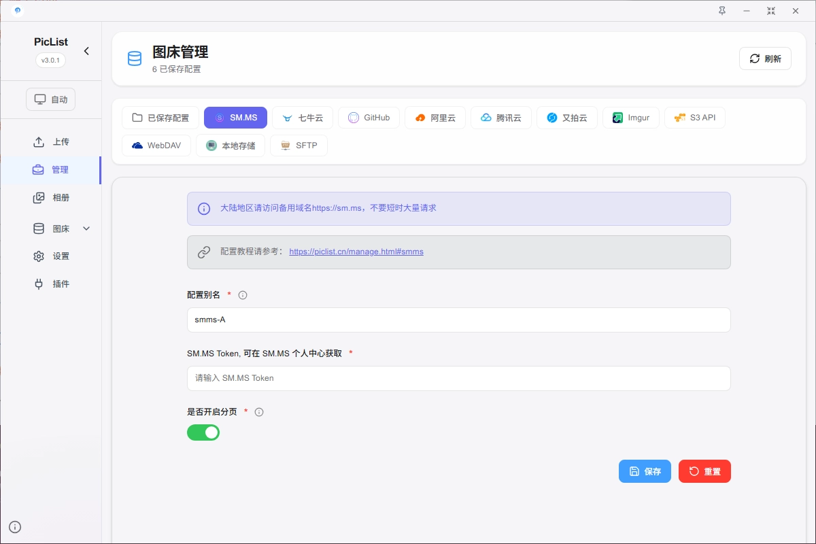Select the 又拍云 picbed tab
The image size is (816, 544).
[566, 118]
